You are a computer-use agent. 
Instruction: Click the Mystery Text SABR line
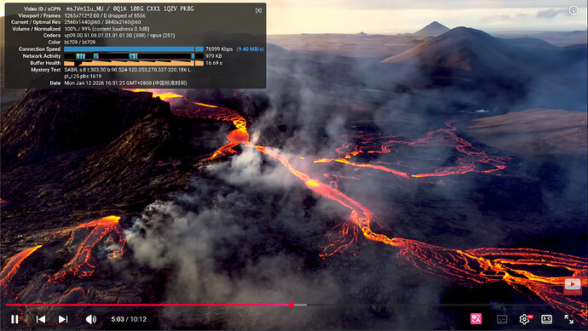pos(128,70)
